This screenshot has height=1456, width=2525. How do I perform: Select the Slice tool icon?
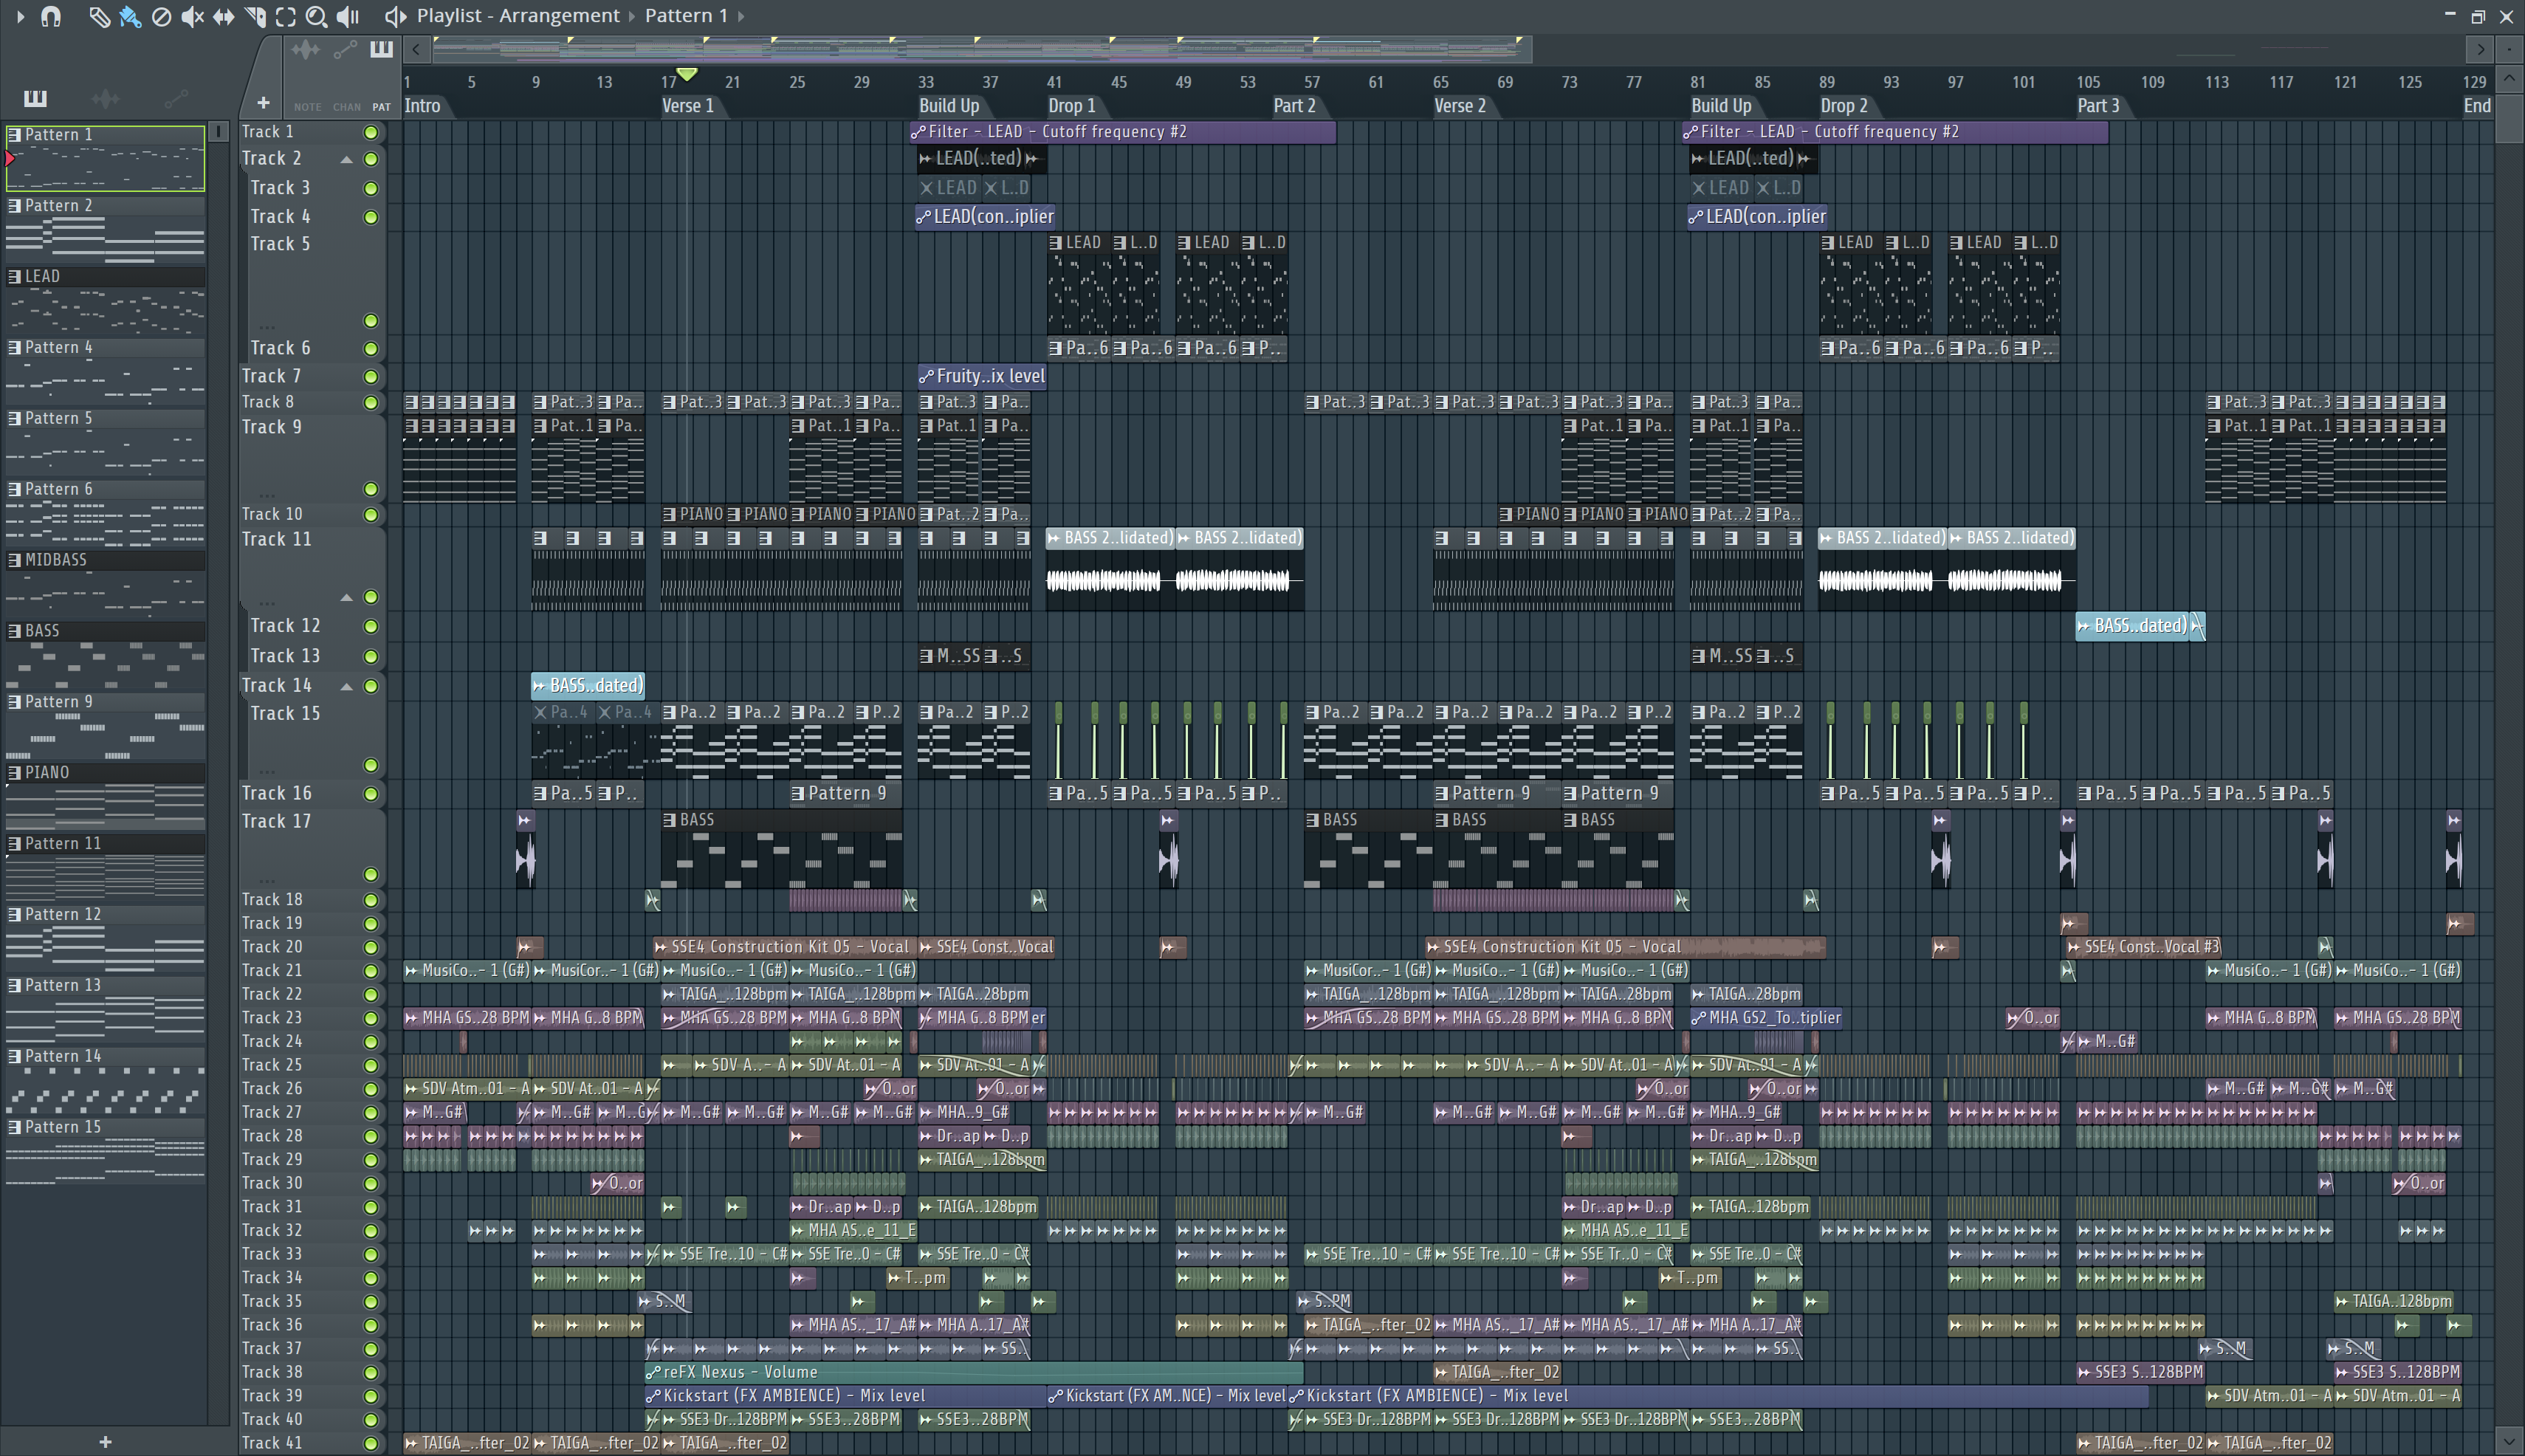pyautogui.click(x=255, y=16)
